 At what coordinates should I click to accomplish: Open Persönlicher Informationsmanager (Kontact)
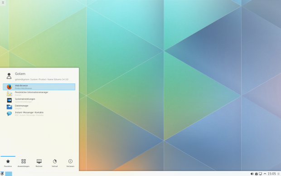pos(39,93)
